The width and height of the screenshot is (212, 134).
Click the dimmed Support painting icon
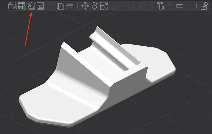tap(142, 6)
